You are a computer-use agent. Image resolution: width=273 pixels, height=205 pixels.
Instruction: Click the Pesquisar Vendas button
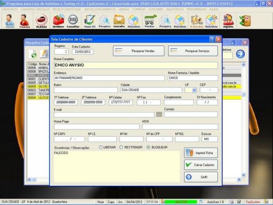(x=139, y=51)
